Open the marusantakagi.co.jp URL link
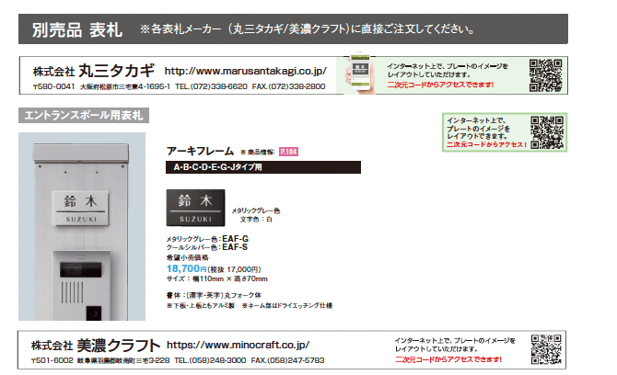 [245, 70]
